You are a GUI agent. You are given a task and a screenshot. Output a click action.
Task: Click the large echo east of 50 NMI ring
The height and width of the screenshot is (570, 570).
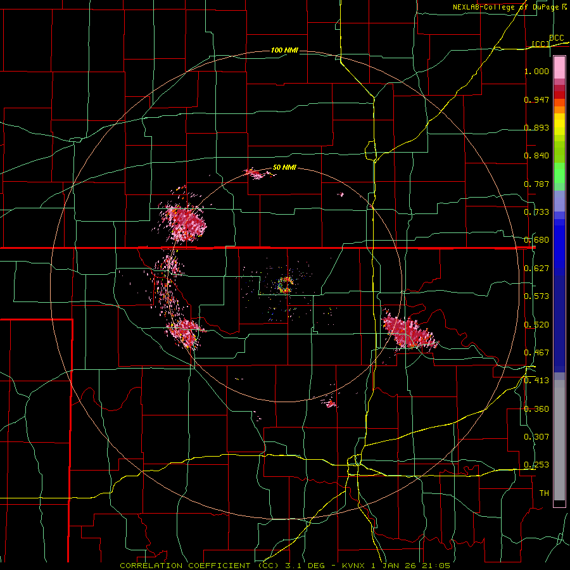pyautogui.click(x=410, y=332)
